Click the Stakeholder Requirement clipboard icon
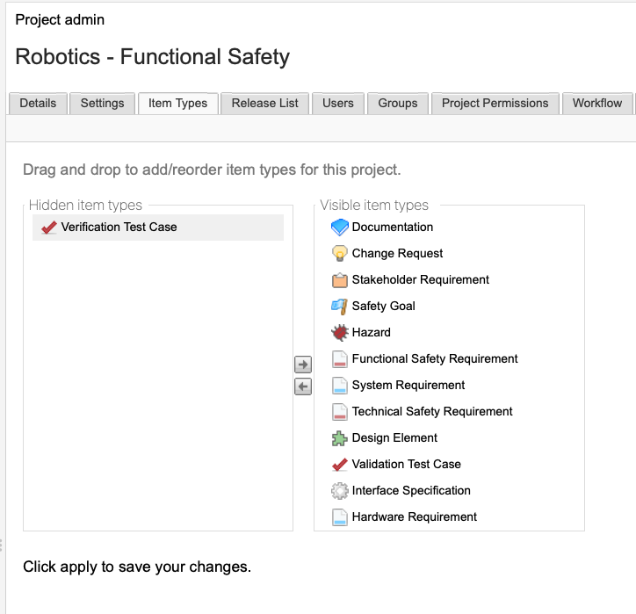 (339, 280)
